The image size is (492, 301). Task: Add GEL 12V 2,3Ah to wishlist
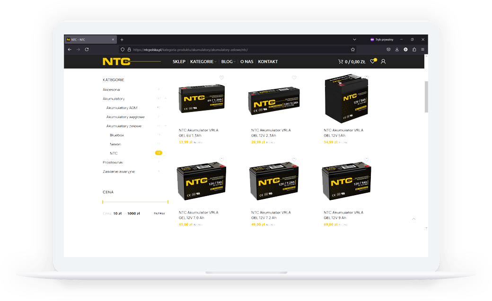coord(294,78)
